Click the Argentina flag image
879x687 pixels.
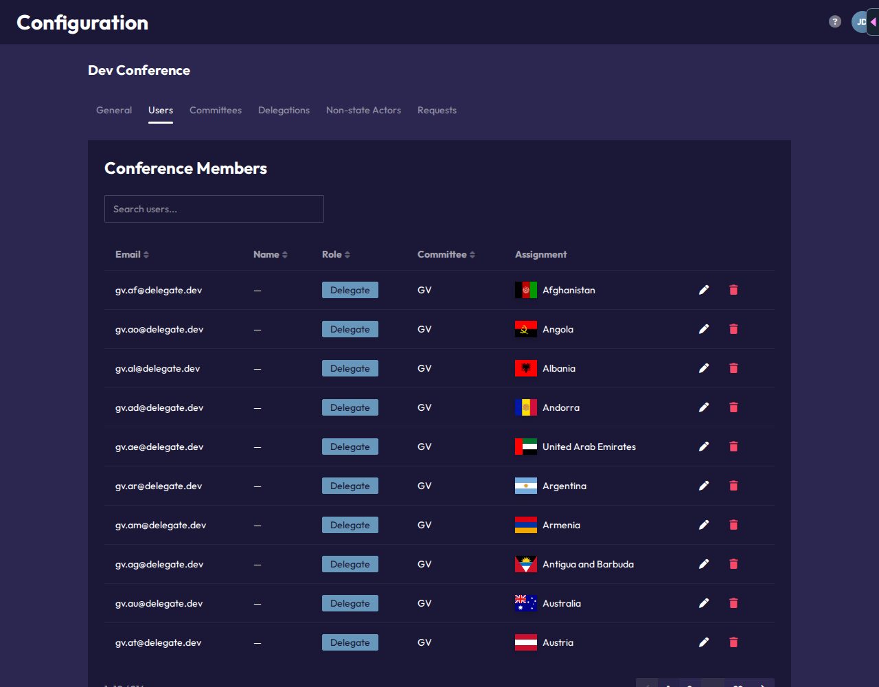(x=526, y=486)
